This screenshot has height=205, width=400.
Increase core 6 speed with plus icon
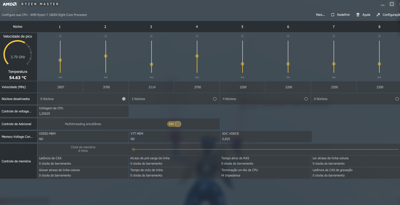pos(288,36)
